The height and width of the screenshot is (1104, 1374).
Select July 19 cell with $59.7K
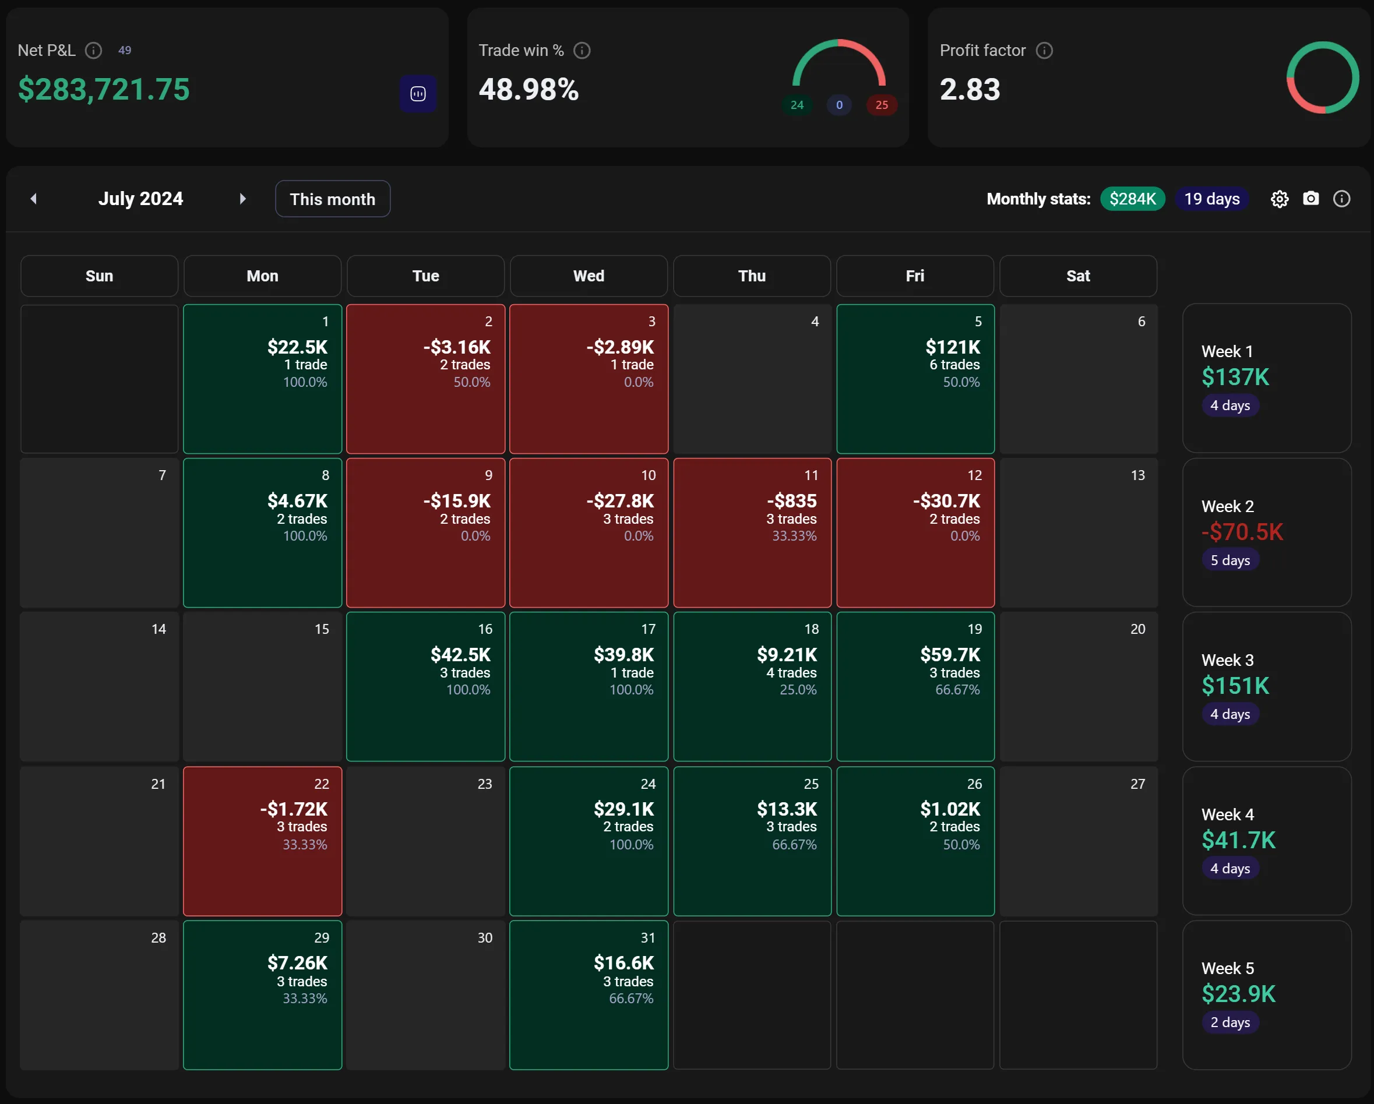click(915, 686)
